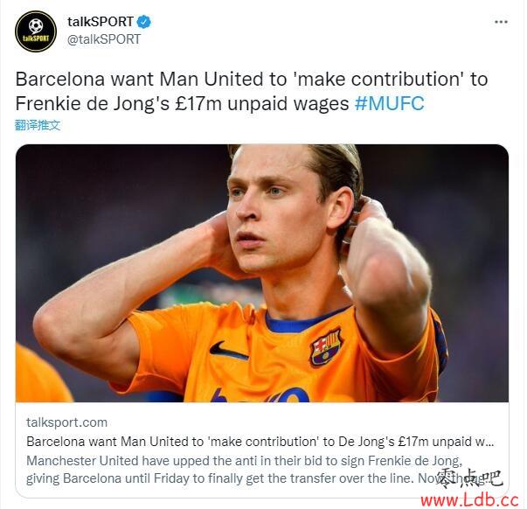Click the Nike swoosh on the jersey
Image resolution: width=527 pixels, height=509 pixels.
228,351
